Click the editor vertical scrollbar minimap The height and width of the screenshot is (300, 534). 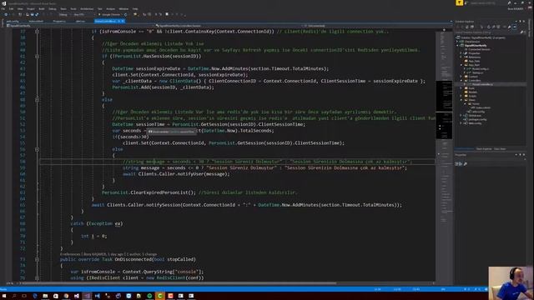444,155
